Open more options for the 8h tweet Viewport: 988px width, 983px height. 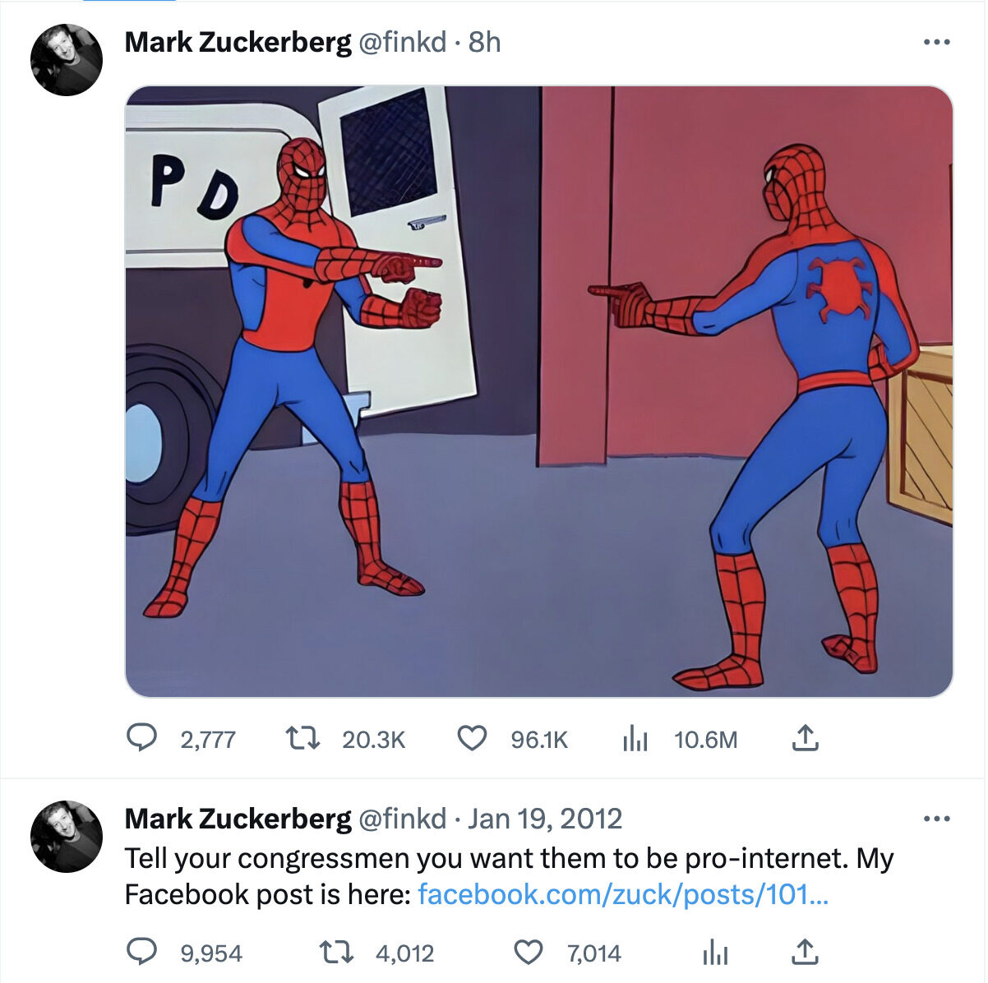[x=936, y=42]
